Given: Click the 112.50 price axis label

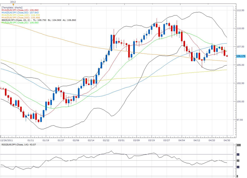Looking at the screenshot, I should pyautogui.click(x=240, y=10).
